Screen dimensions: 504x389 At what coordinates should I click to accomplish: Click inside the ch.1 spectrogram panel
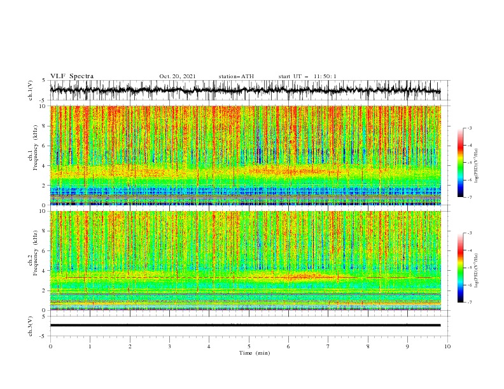tap(246, 155)
